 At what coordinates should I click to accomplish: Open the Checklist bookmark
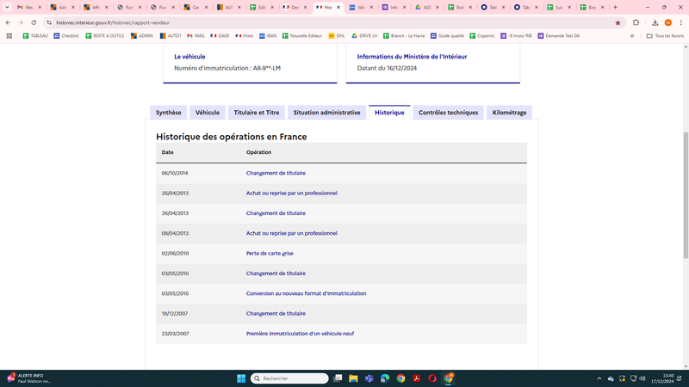pyautogui.click(x=66, y=36)
